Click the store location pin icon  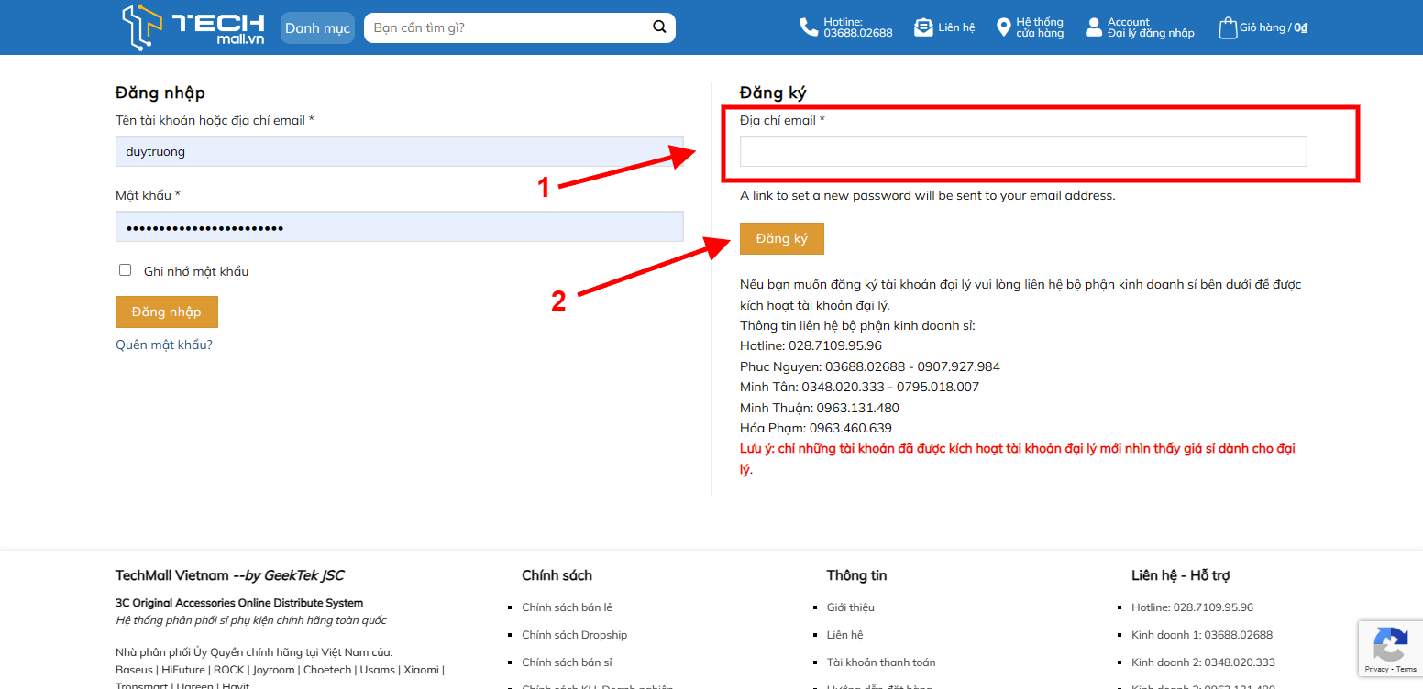pos(1003,27)
